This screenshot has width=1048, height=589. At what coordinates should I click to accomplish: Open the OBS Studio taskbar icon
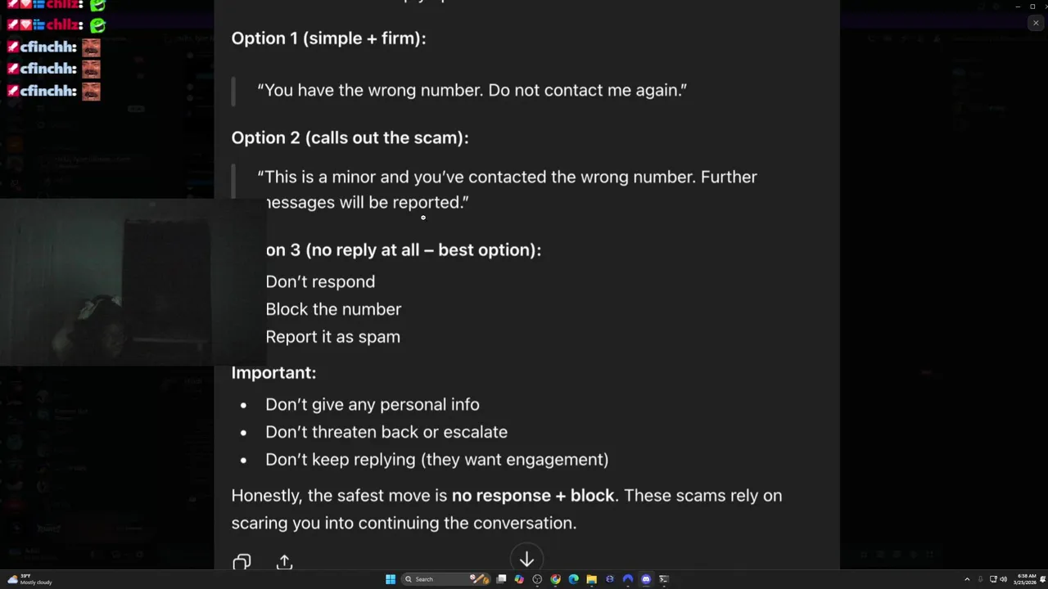click(537, 579)
